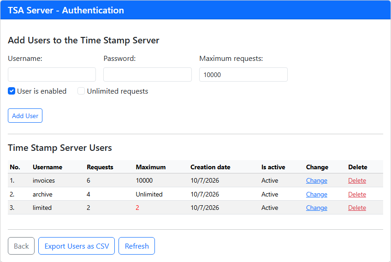Focus the Password input field
This screenshot has width=391, height=262.
(x=148, y=74)
